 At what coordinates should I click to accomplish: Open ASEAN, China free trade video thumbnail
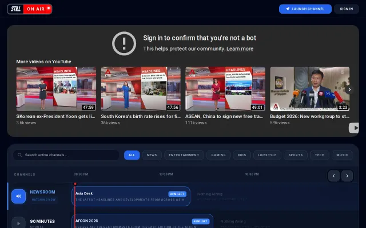pos(225,89)
